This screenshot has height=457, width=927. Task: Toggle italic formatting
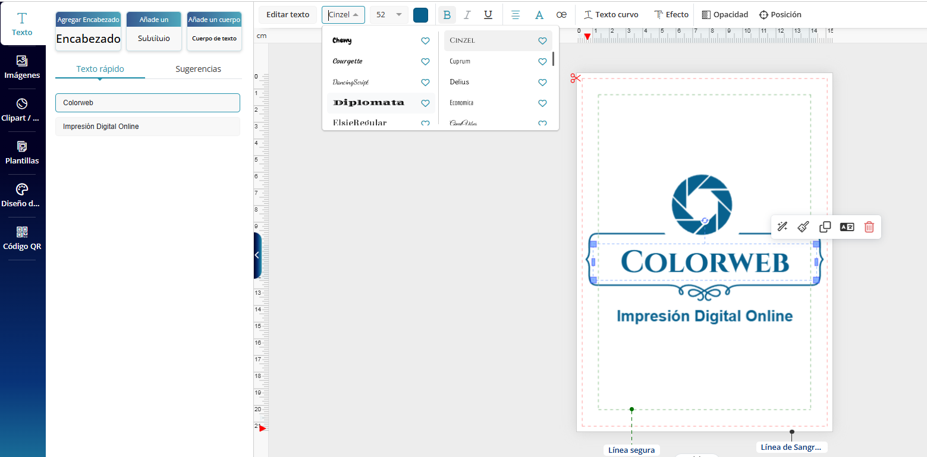[x=467, y=15]
